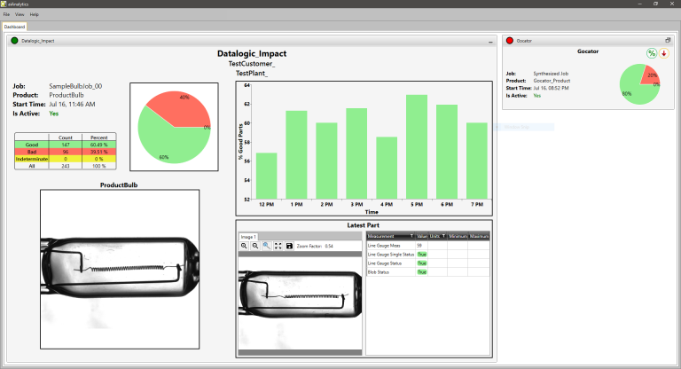Click the 5 PM bar in the chart

[417, 147]
